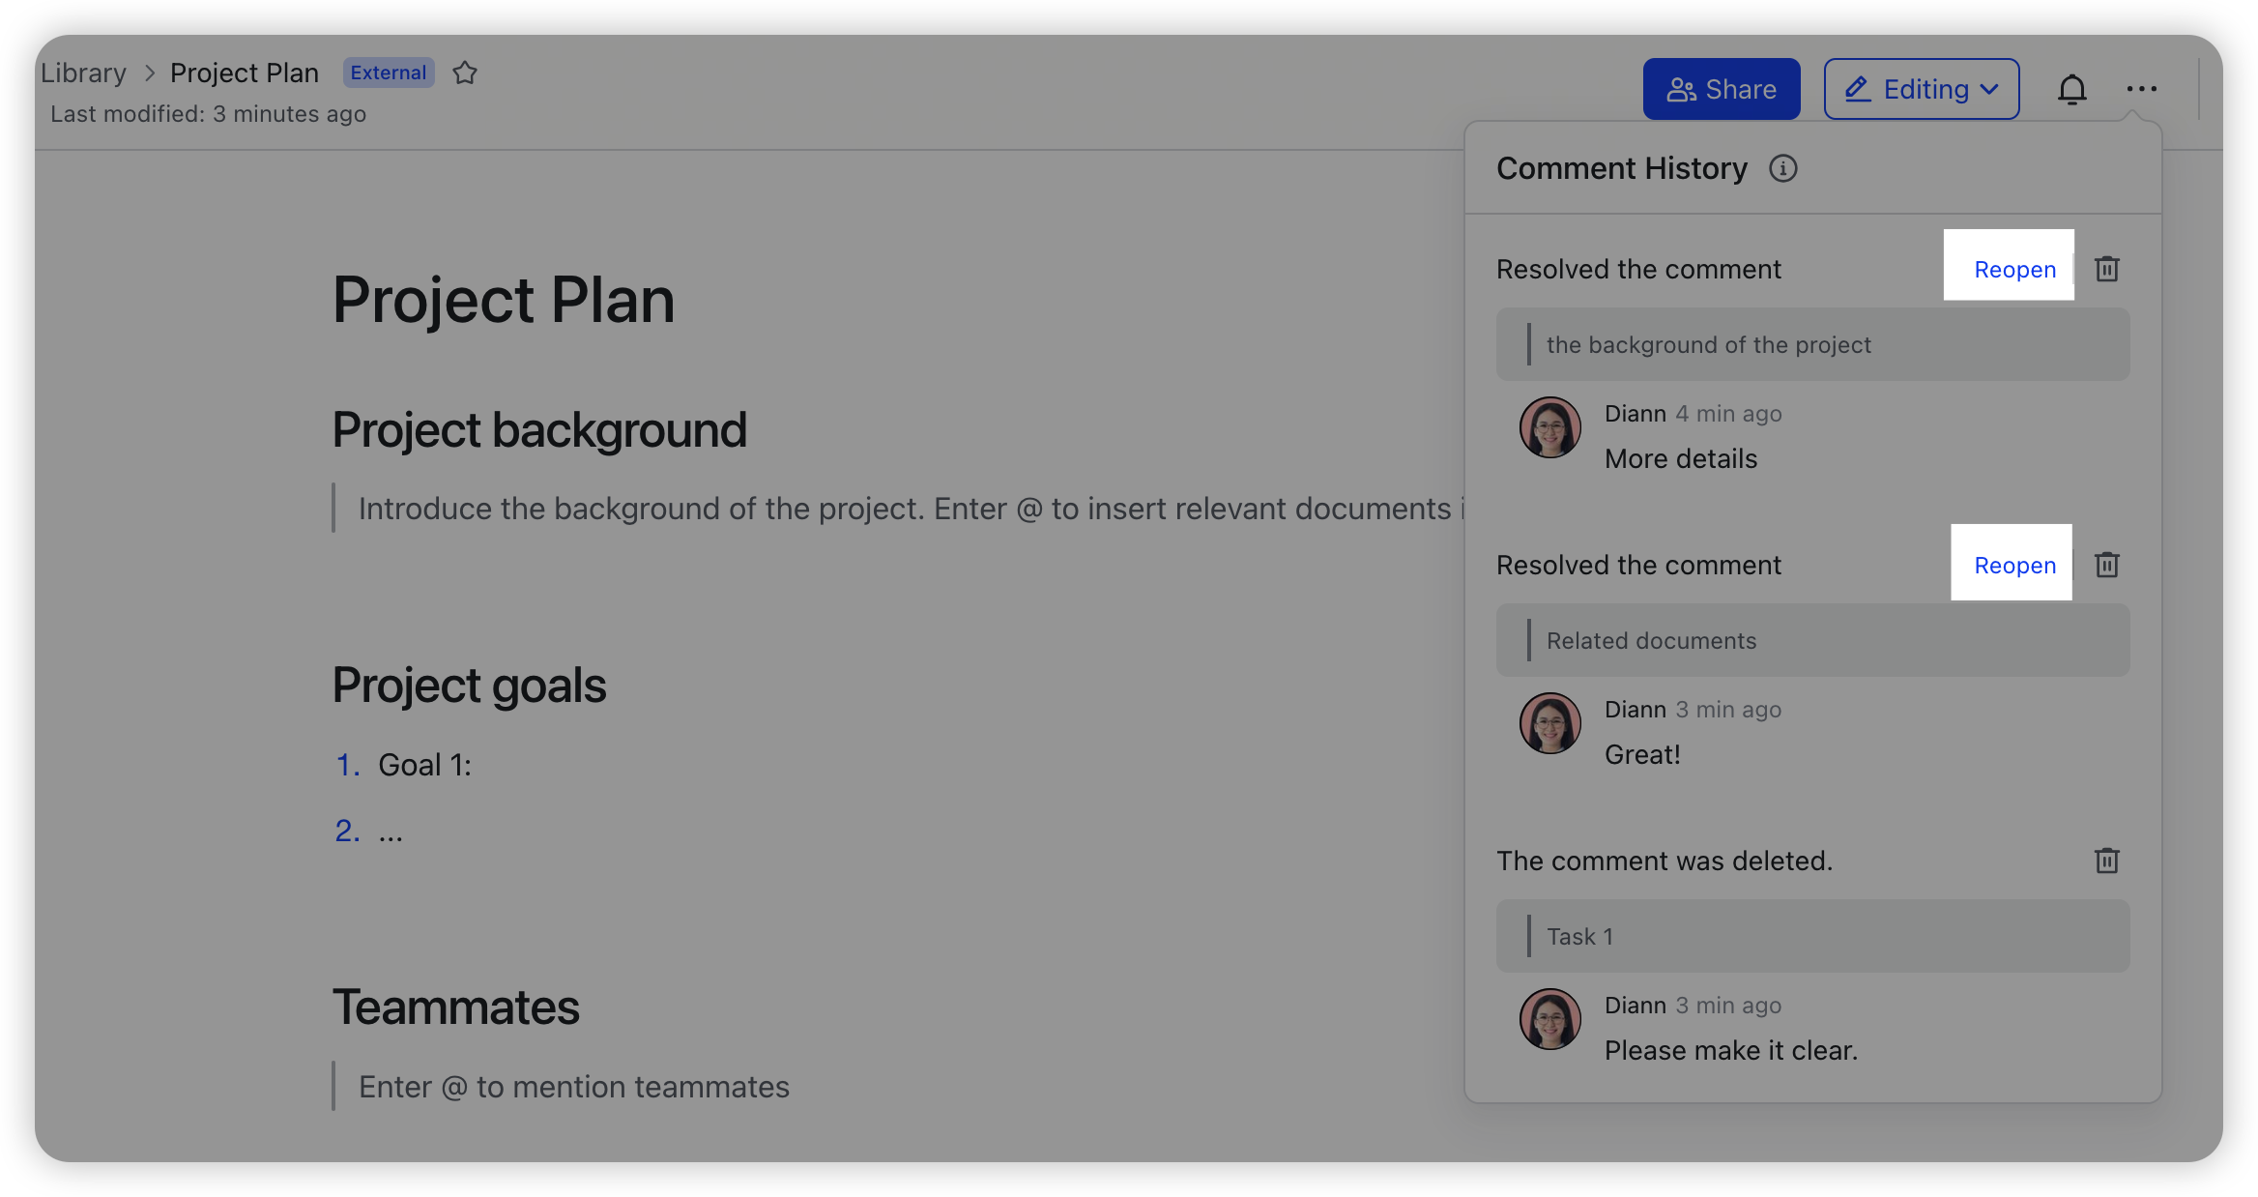This screenshot has height=1197, width=2258.
Task: Reopen the 'Related documents' comment
Action: [2014, 565]
